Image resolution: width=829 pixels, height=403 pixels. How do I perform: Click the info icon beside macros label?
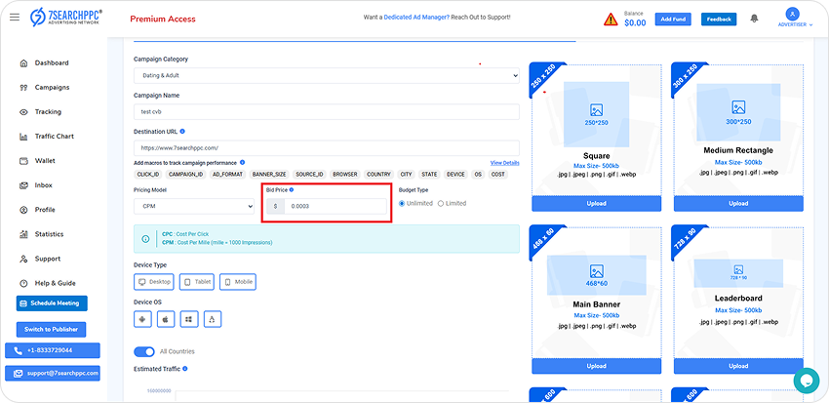(x=242, y=162)
